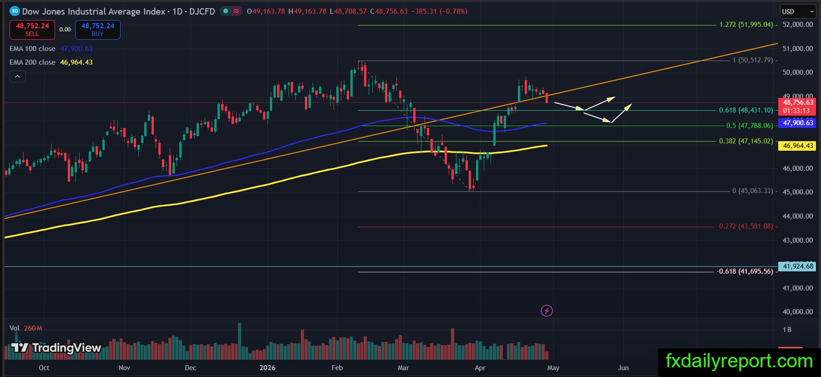Click the change value −385.31 (−0.78%)
The height and width of the screenshot is (377, 821).
coord(439,11)
